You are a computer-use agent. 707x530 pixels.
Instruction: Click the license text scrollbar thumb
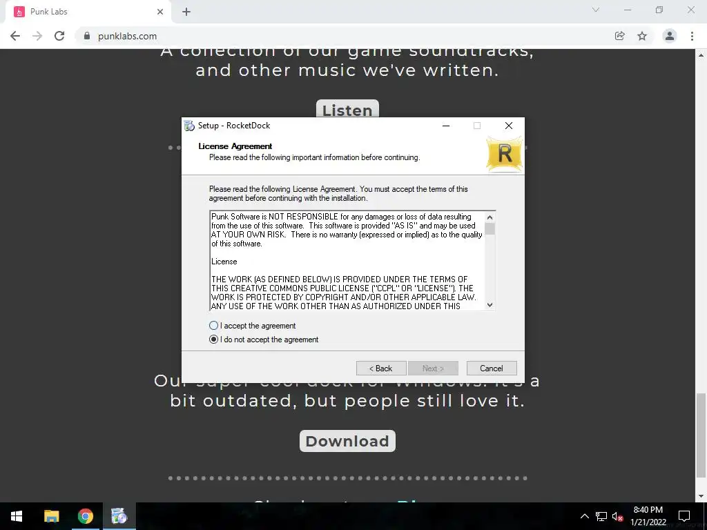pos(490,228)
